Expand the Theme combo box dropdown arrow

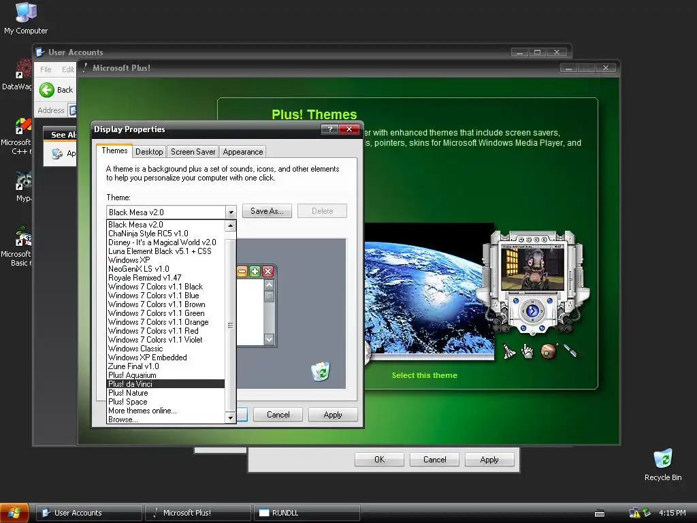[231, 212]
